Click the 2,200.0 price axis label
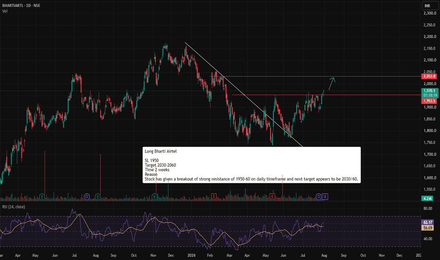The height and width of the screenshot is (260, 440). [x=430, y=36]
